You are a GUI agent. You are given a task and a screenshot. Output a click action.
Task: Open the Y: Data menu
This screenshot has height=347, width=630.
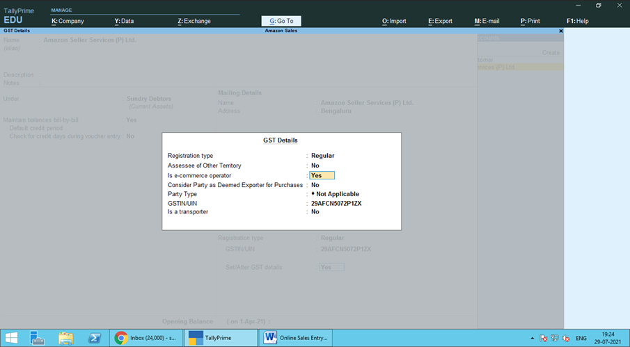124,21
